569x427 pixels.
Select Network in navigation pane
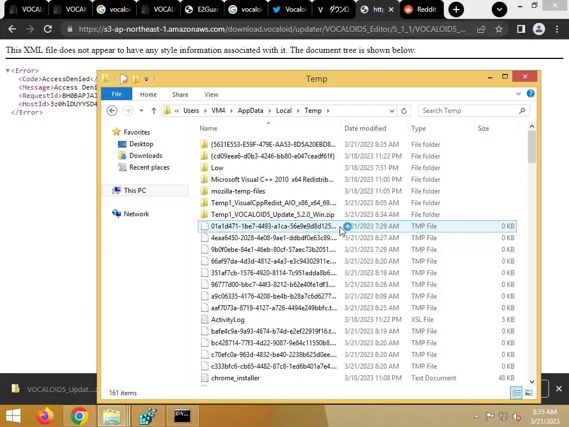coord(136,214)
